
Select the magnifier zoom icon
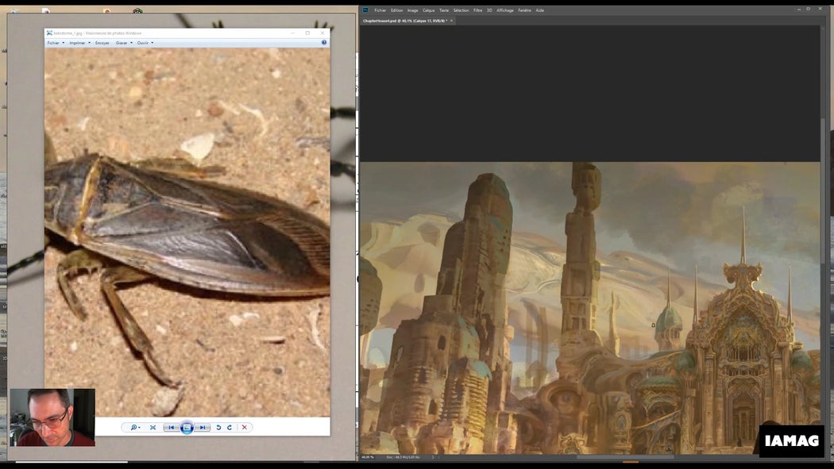[133, 427]
